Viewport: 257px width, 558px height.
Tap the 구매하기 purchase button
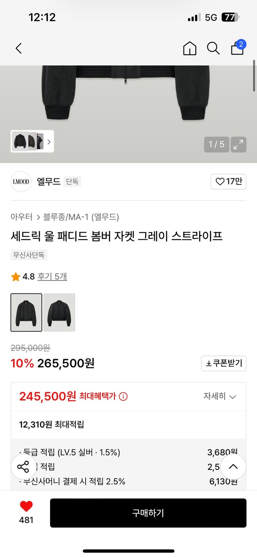[148, 513]
